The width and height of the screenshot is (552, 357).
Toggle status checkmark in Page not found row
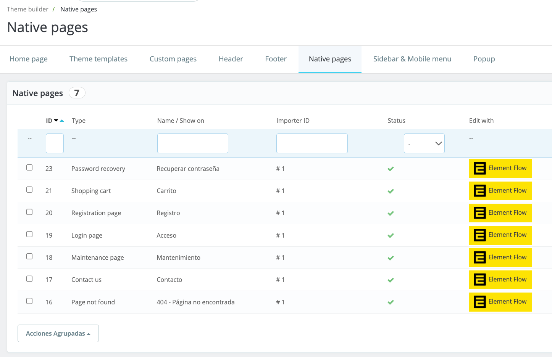pos(391,302)
